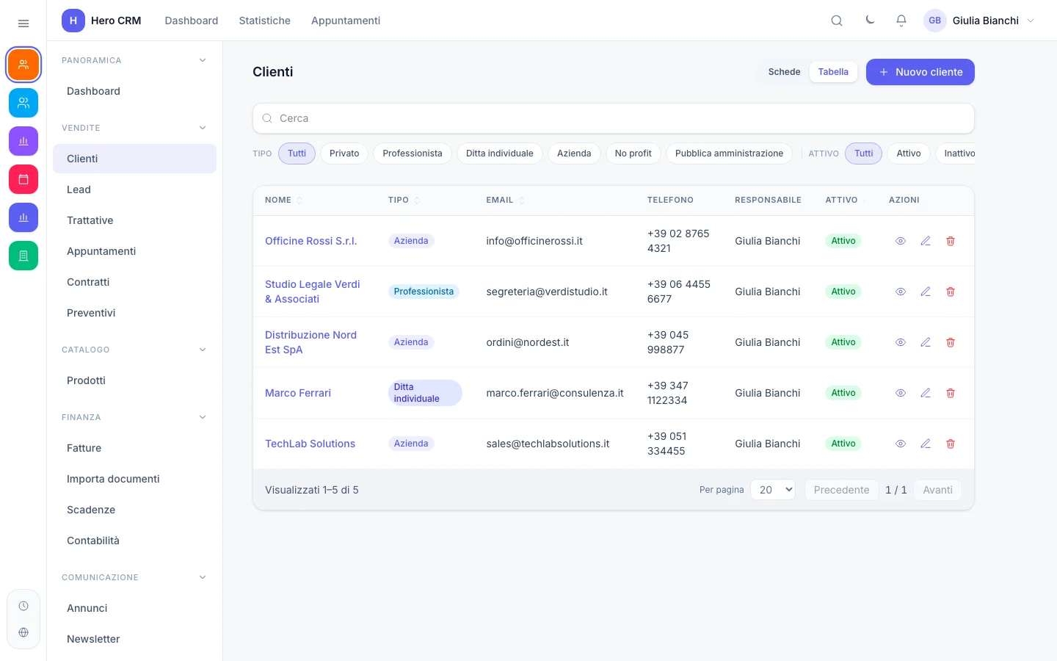Edit TechLab Solutions pencil icon
The width and height of the screenshot is (1057, 661).
(x=926, y=444)
